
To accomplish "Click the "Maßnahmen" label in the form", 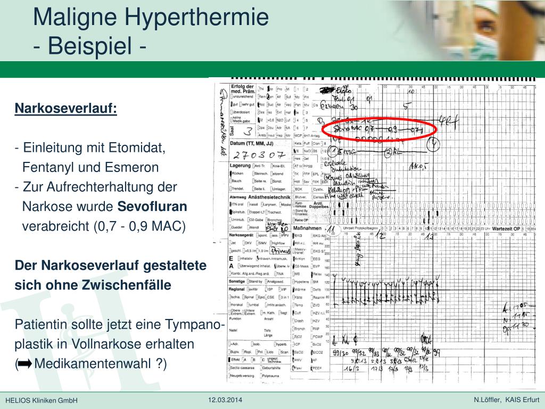I will 308,228.
